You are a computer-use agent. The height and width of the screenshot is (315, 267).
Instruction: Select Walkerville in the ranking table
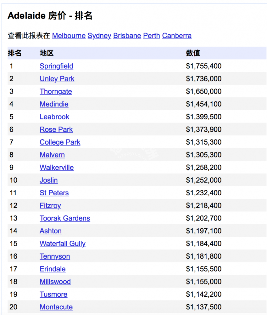coord(57,168)
